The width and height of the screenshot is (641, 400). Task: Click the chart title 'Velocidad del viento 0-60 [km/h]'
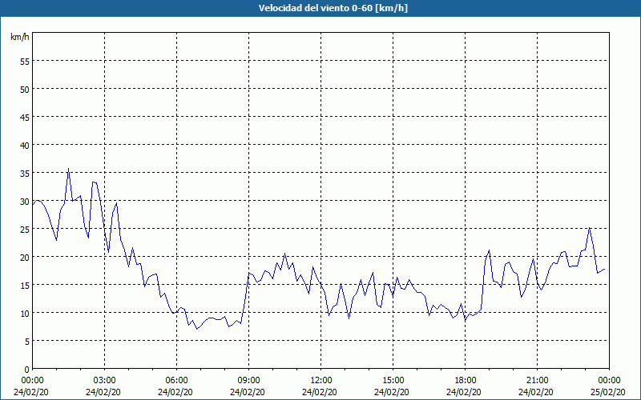click(333, 8)
